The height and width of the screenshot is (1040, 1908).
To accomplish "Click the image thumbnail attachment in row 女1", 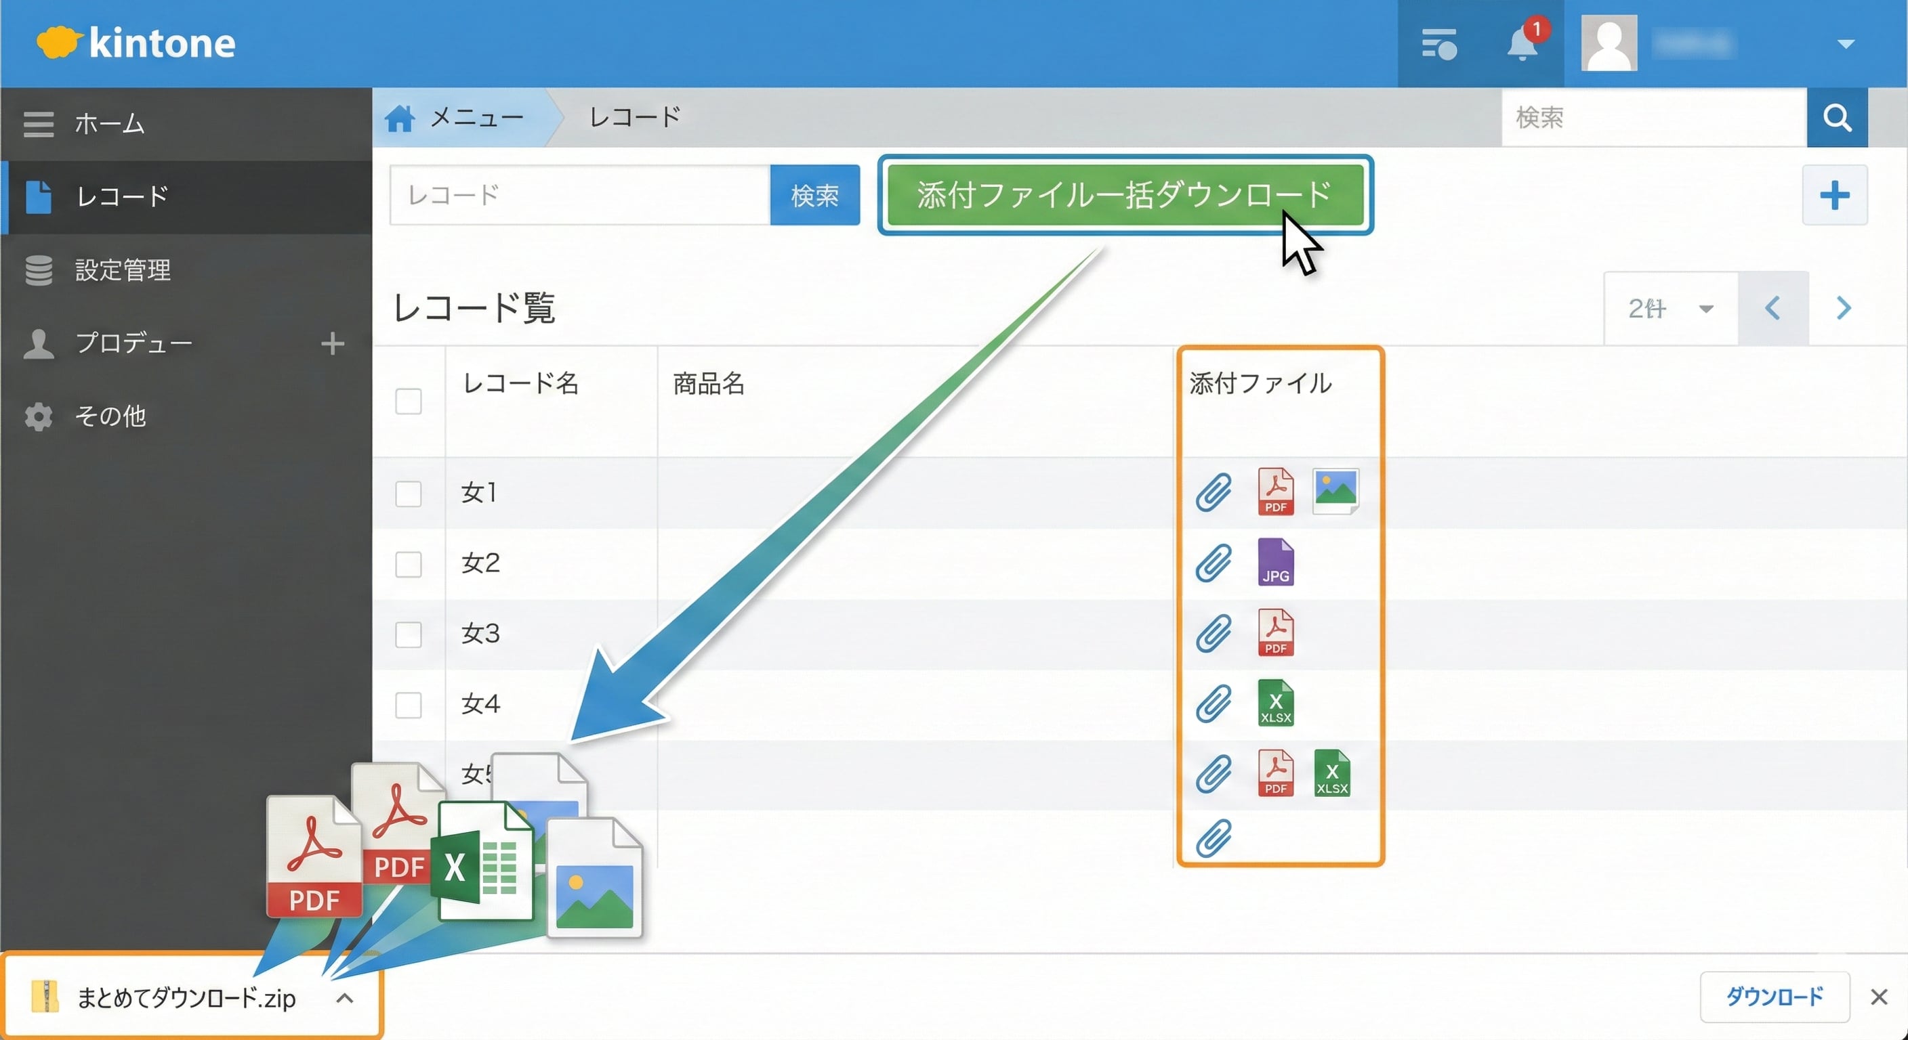I will (1335, 490).
